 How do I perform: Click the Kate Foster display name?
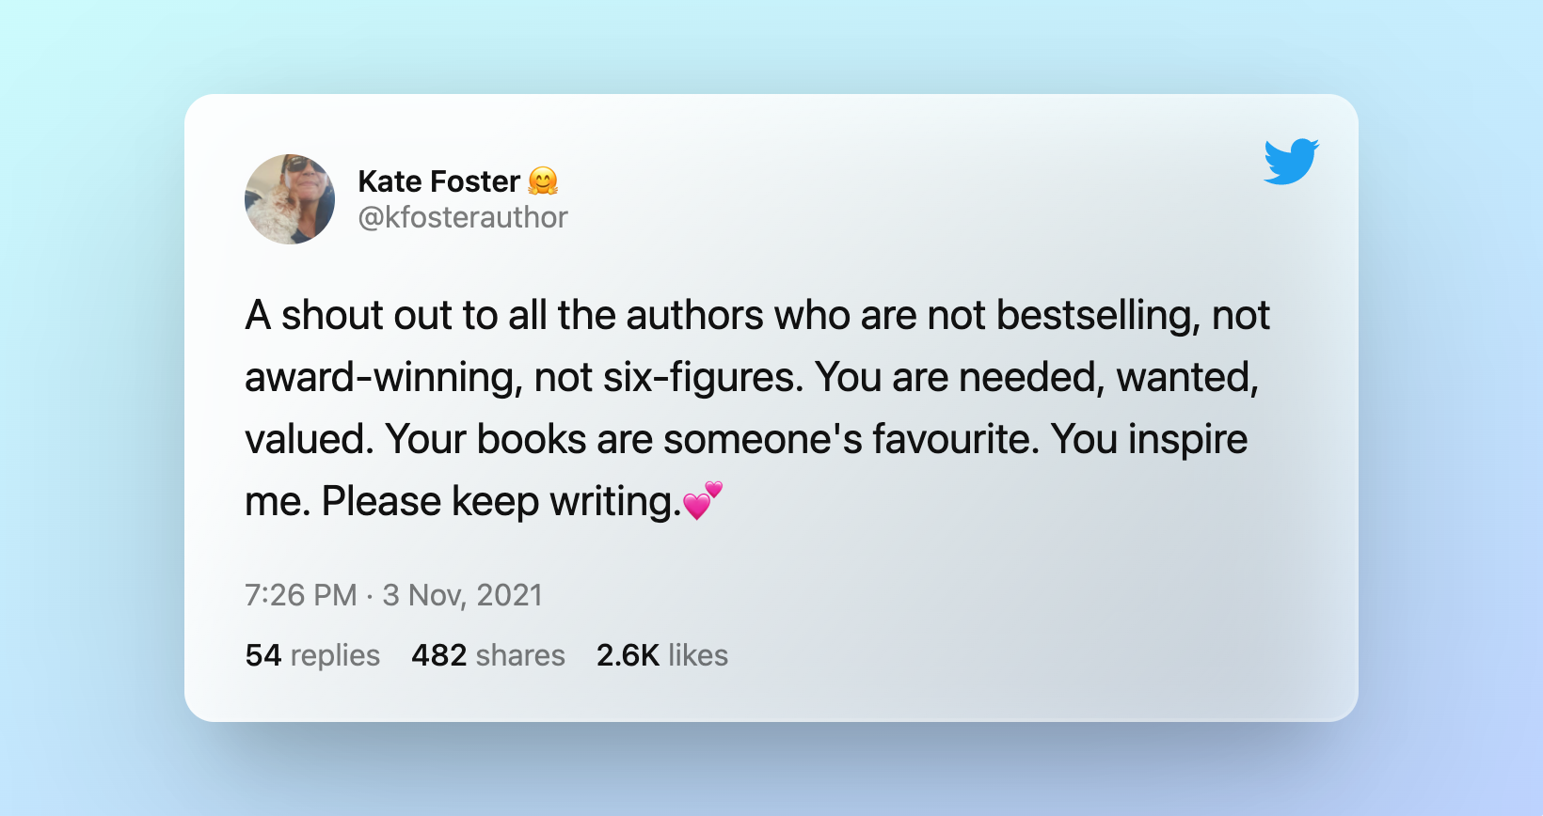pos(439,180)
